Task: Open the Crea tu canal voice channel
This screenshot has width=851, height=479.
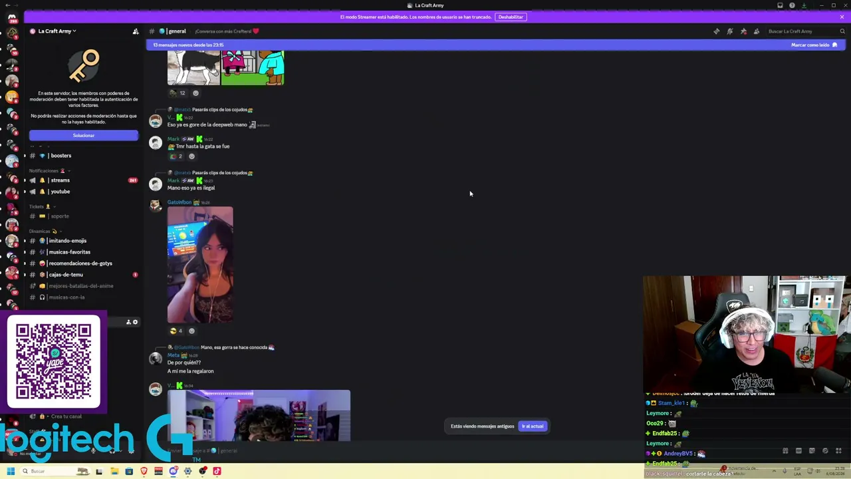Action: coord(66,416)
